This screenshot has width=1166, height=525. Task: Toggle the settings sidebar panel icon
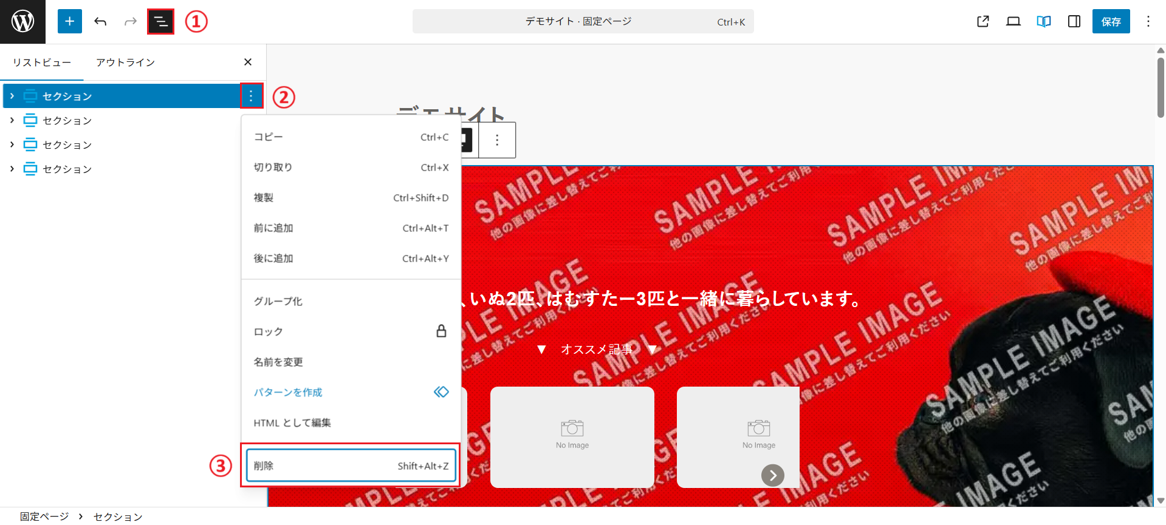(1074, 22)
